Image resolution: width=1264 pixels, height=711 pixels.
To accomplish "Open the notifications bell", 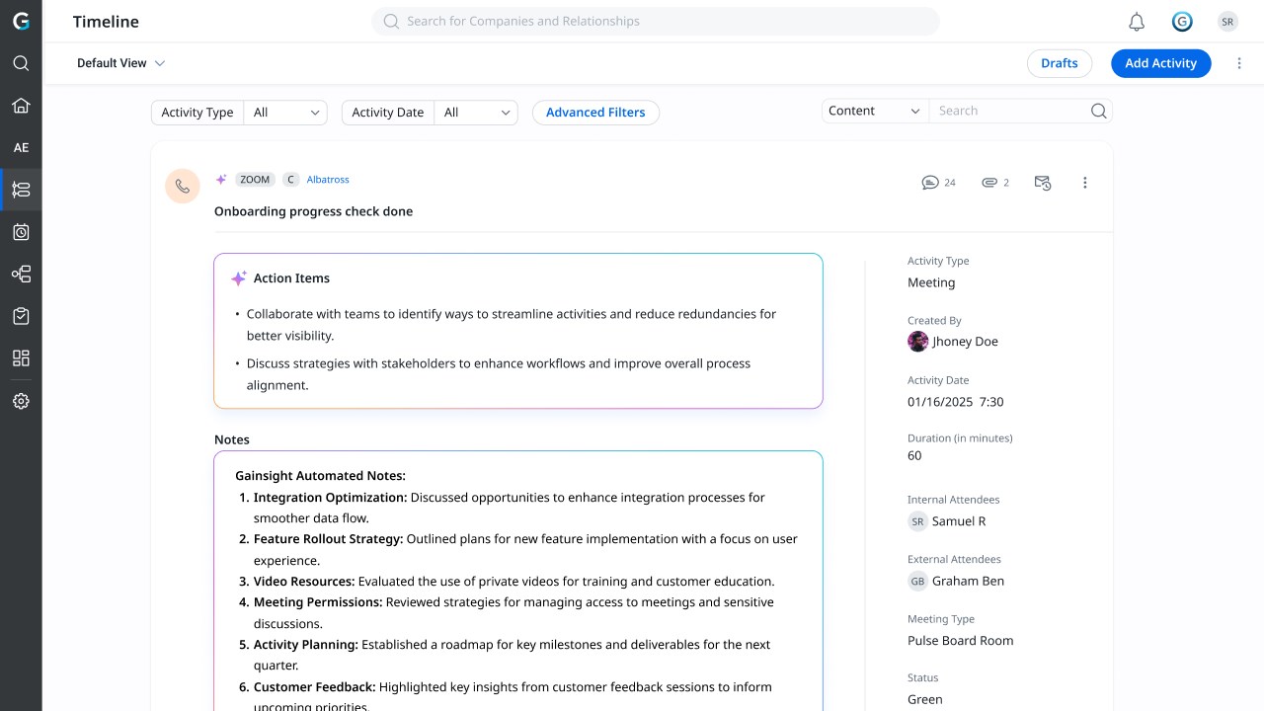I will [x=1137, y=22].
